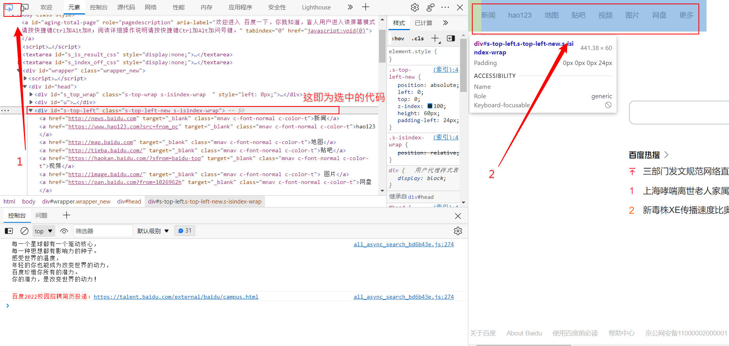Close the console drawer

tap(458, 216)
